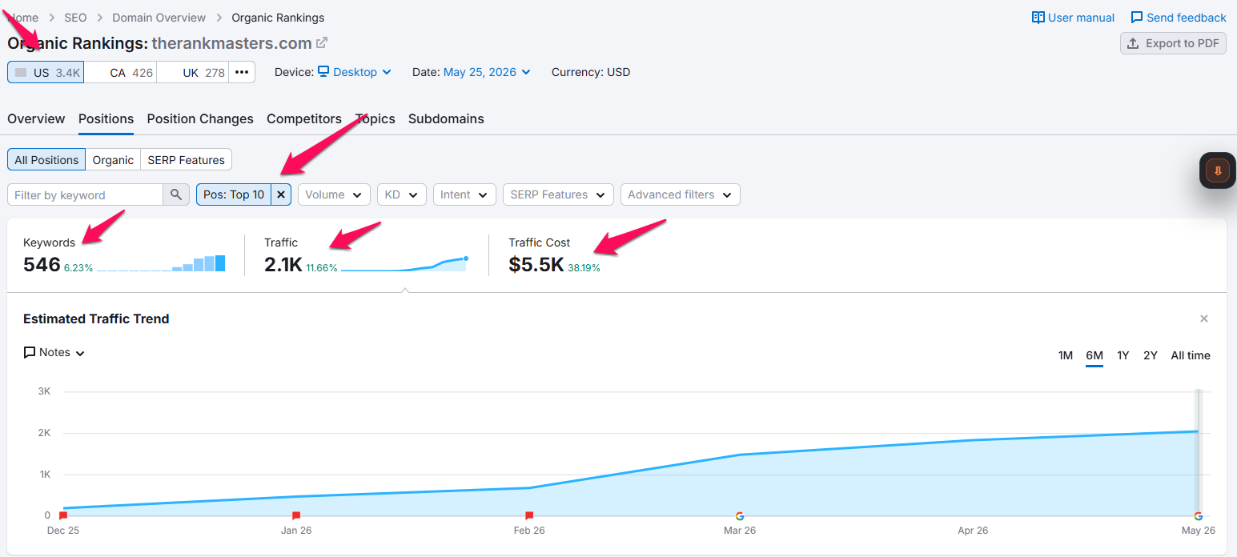
Task: Switch to the Overview tab
Action: coord(36,118)
